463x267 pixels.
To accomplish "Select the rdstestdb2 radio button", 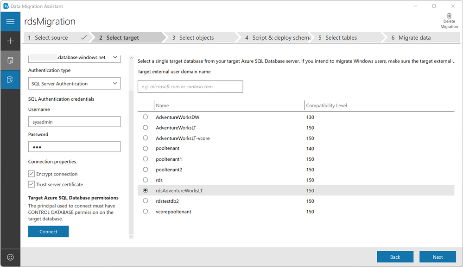I will [145, 201].
